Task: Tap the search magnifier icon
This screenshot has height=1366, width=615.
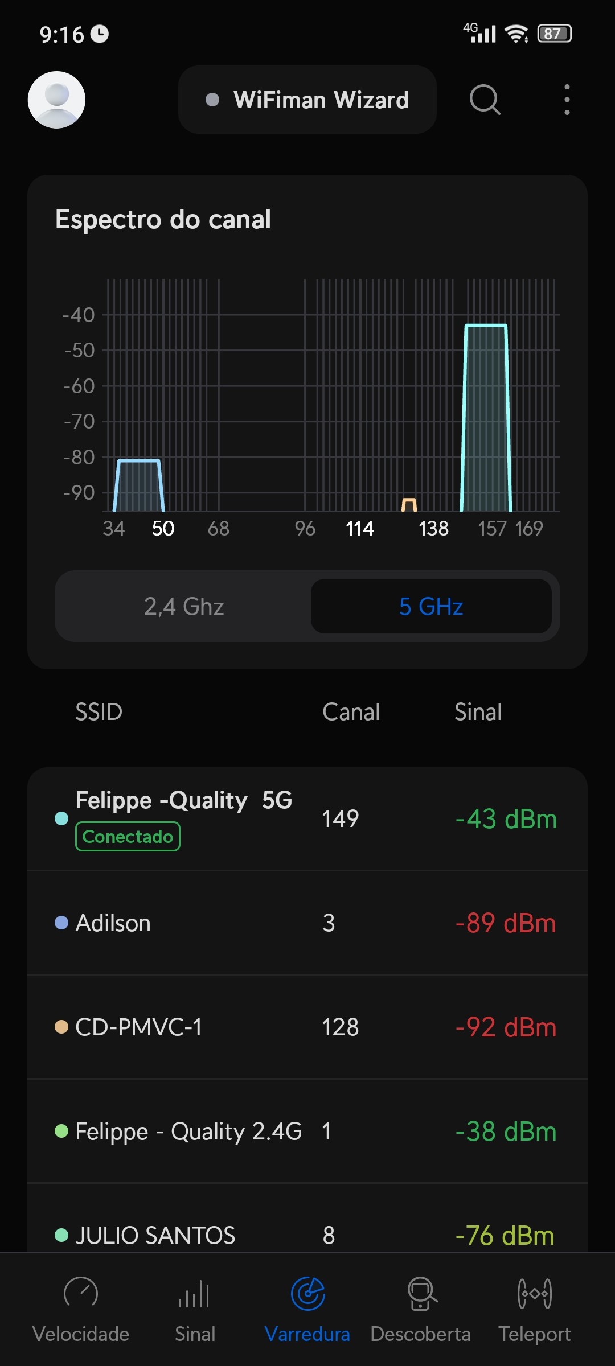Action: tap(485, 100)
